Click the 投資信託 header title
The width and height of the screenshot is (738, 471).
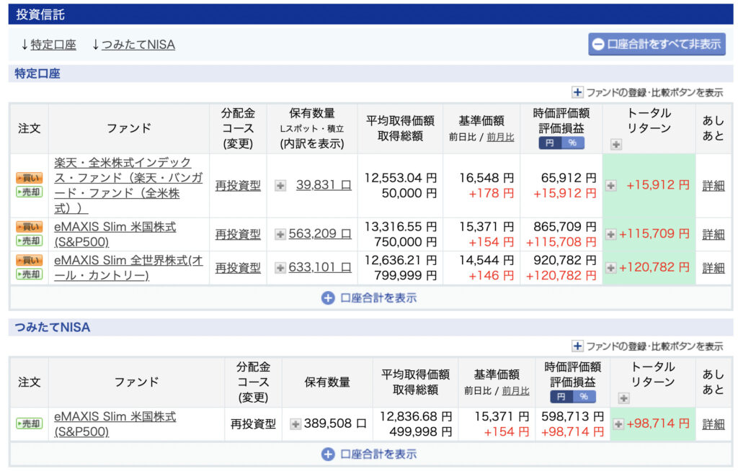point(40,14)
